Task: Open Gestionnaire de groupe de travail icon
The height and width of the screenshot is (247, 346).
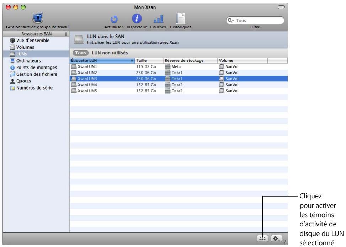Action: pyautogui.click(x=37, y=18)
